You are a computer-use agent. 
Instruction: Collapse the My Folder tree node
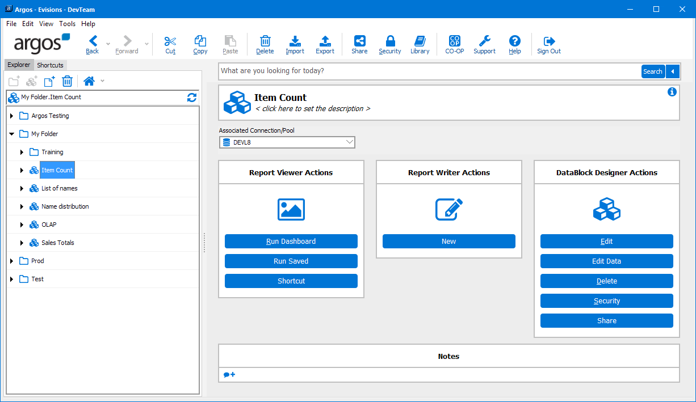[x=11, y=134]
